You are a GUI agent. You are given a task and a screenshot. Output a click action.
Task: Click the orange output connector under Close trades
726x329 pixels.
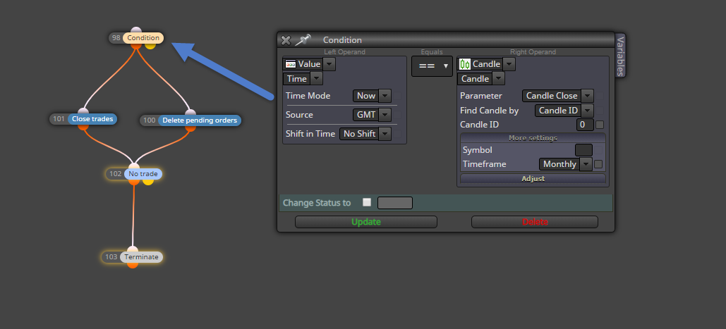(83, 127)
